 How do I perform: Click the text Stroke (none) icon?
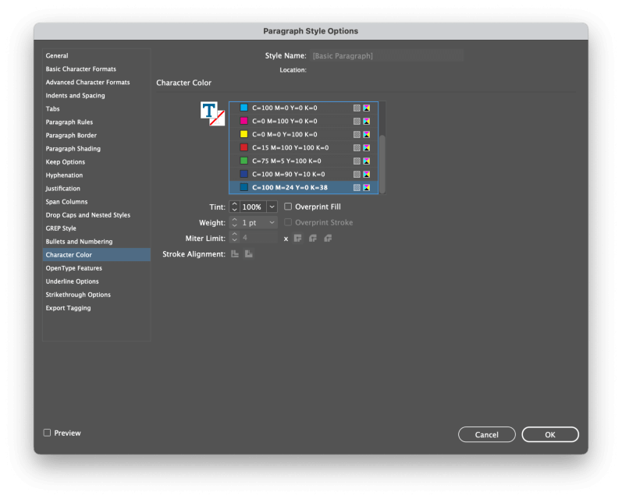219,119
